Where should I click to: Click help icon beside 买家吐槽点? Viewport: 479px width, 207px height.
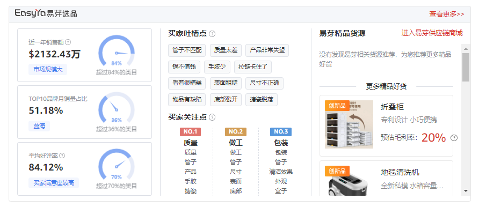coord(212,34)
